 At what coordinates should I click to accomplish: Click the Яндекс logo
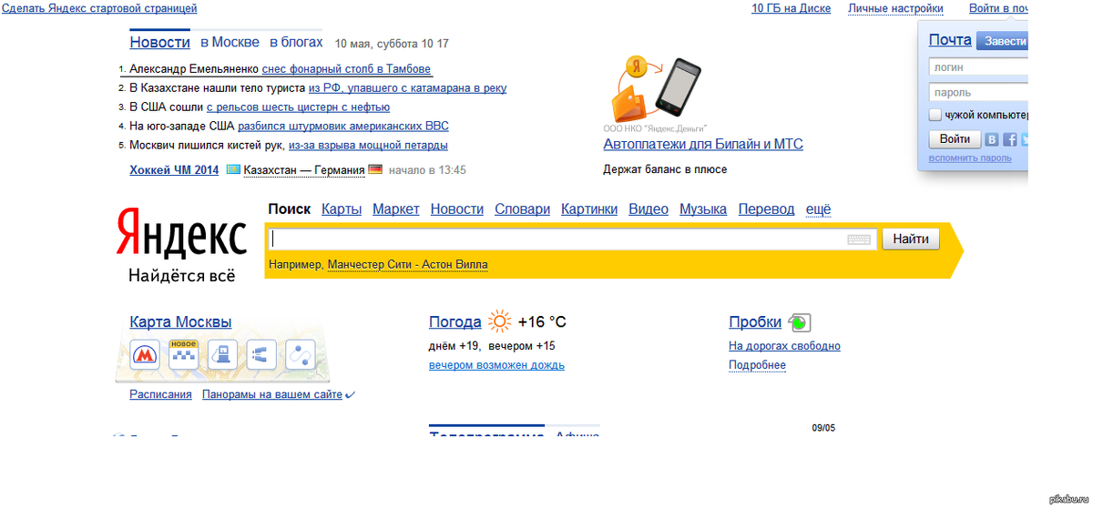pos(181,235)
